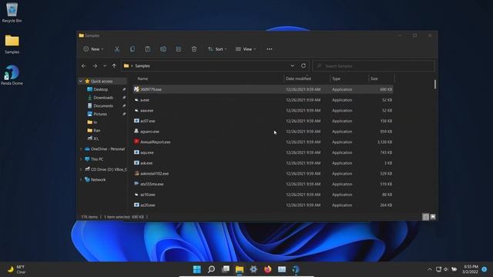Select the file 3609779.exe
The image size is (493, 277).
point(263,89)
